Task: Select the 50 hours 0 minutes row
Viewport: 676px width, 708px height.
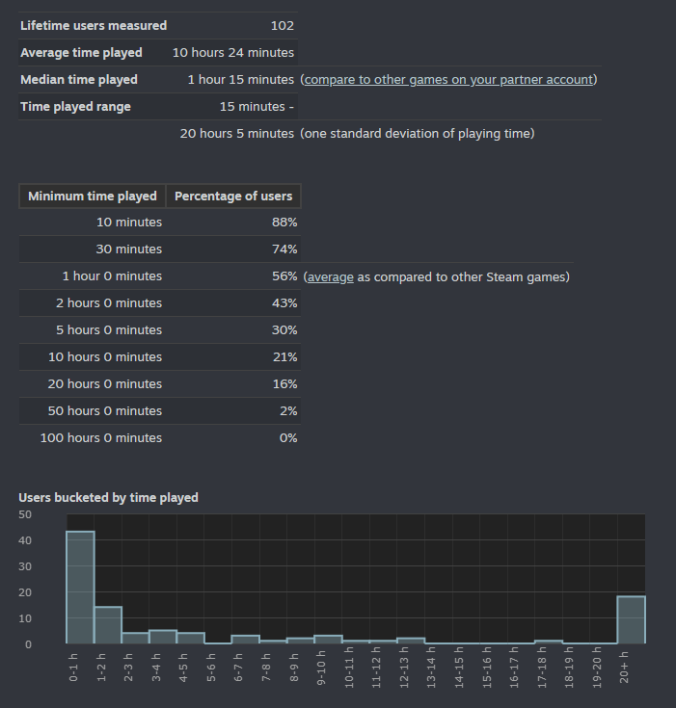Action: click(160, 411)
